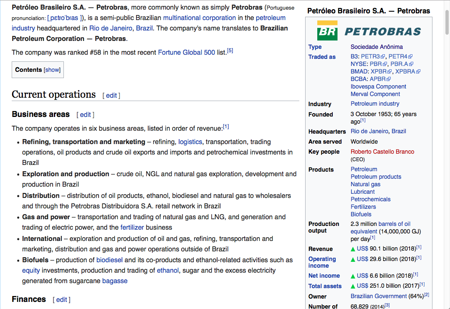Screen dimensions: 450x309
Task: Open the Fortune Global 500 link
Action: 186,53
